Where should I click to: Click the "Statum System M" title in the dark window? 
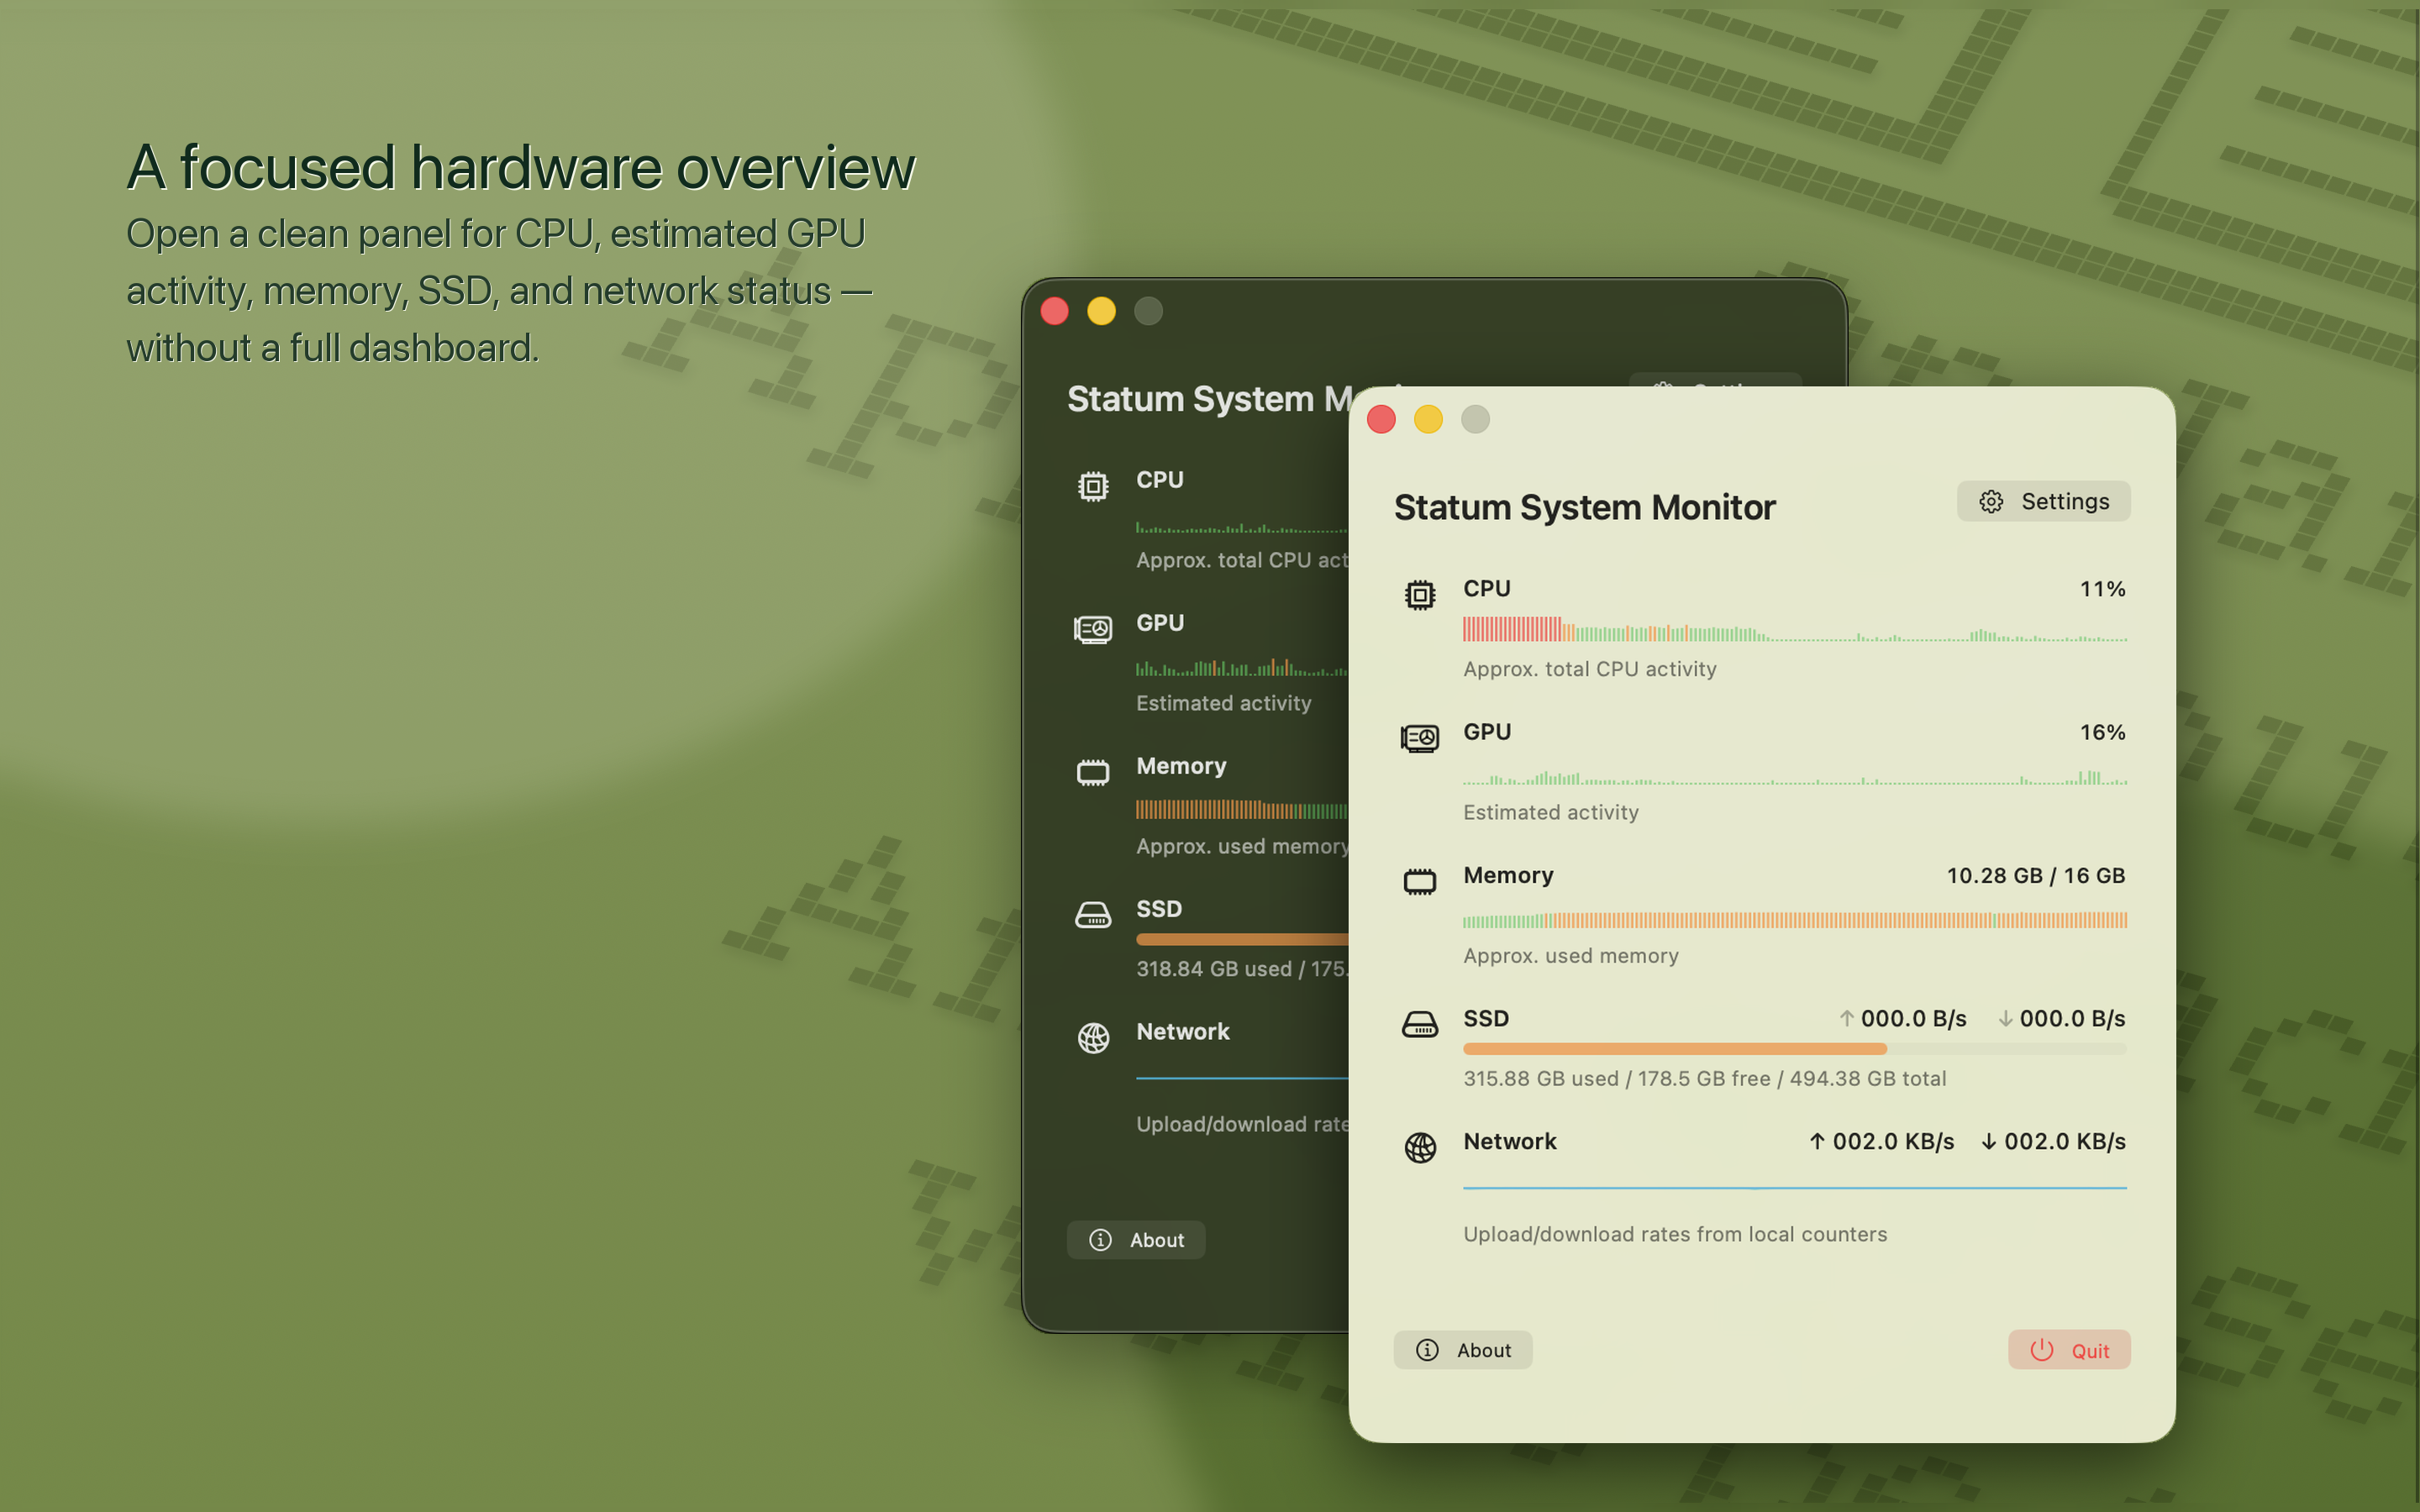[x=1208, y=398]
